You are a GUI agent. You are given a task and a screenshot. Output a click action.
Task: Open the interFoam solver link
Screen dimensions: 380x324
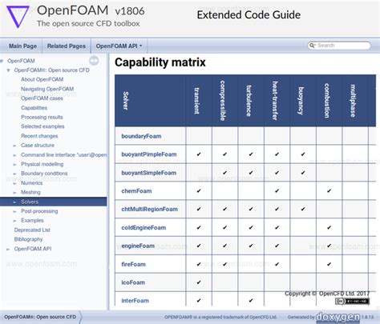[x=135, y=301]
